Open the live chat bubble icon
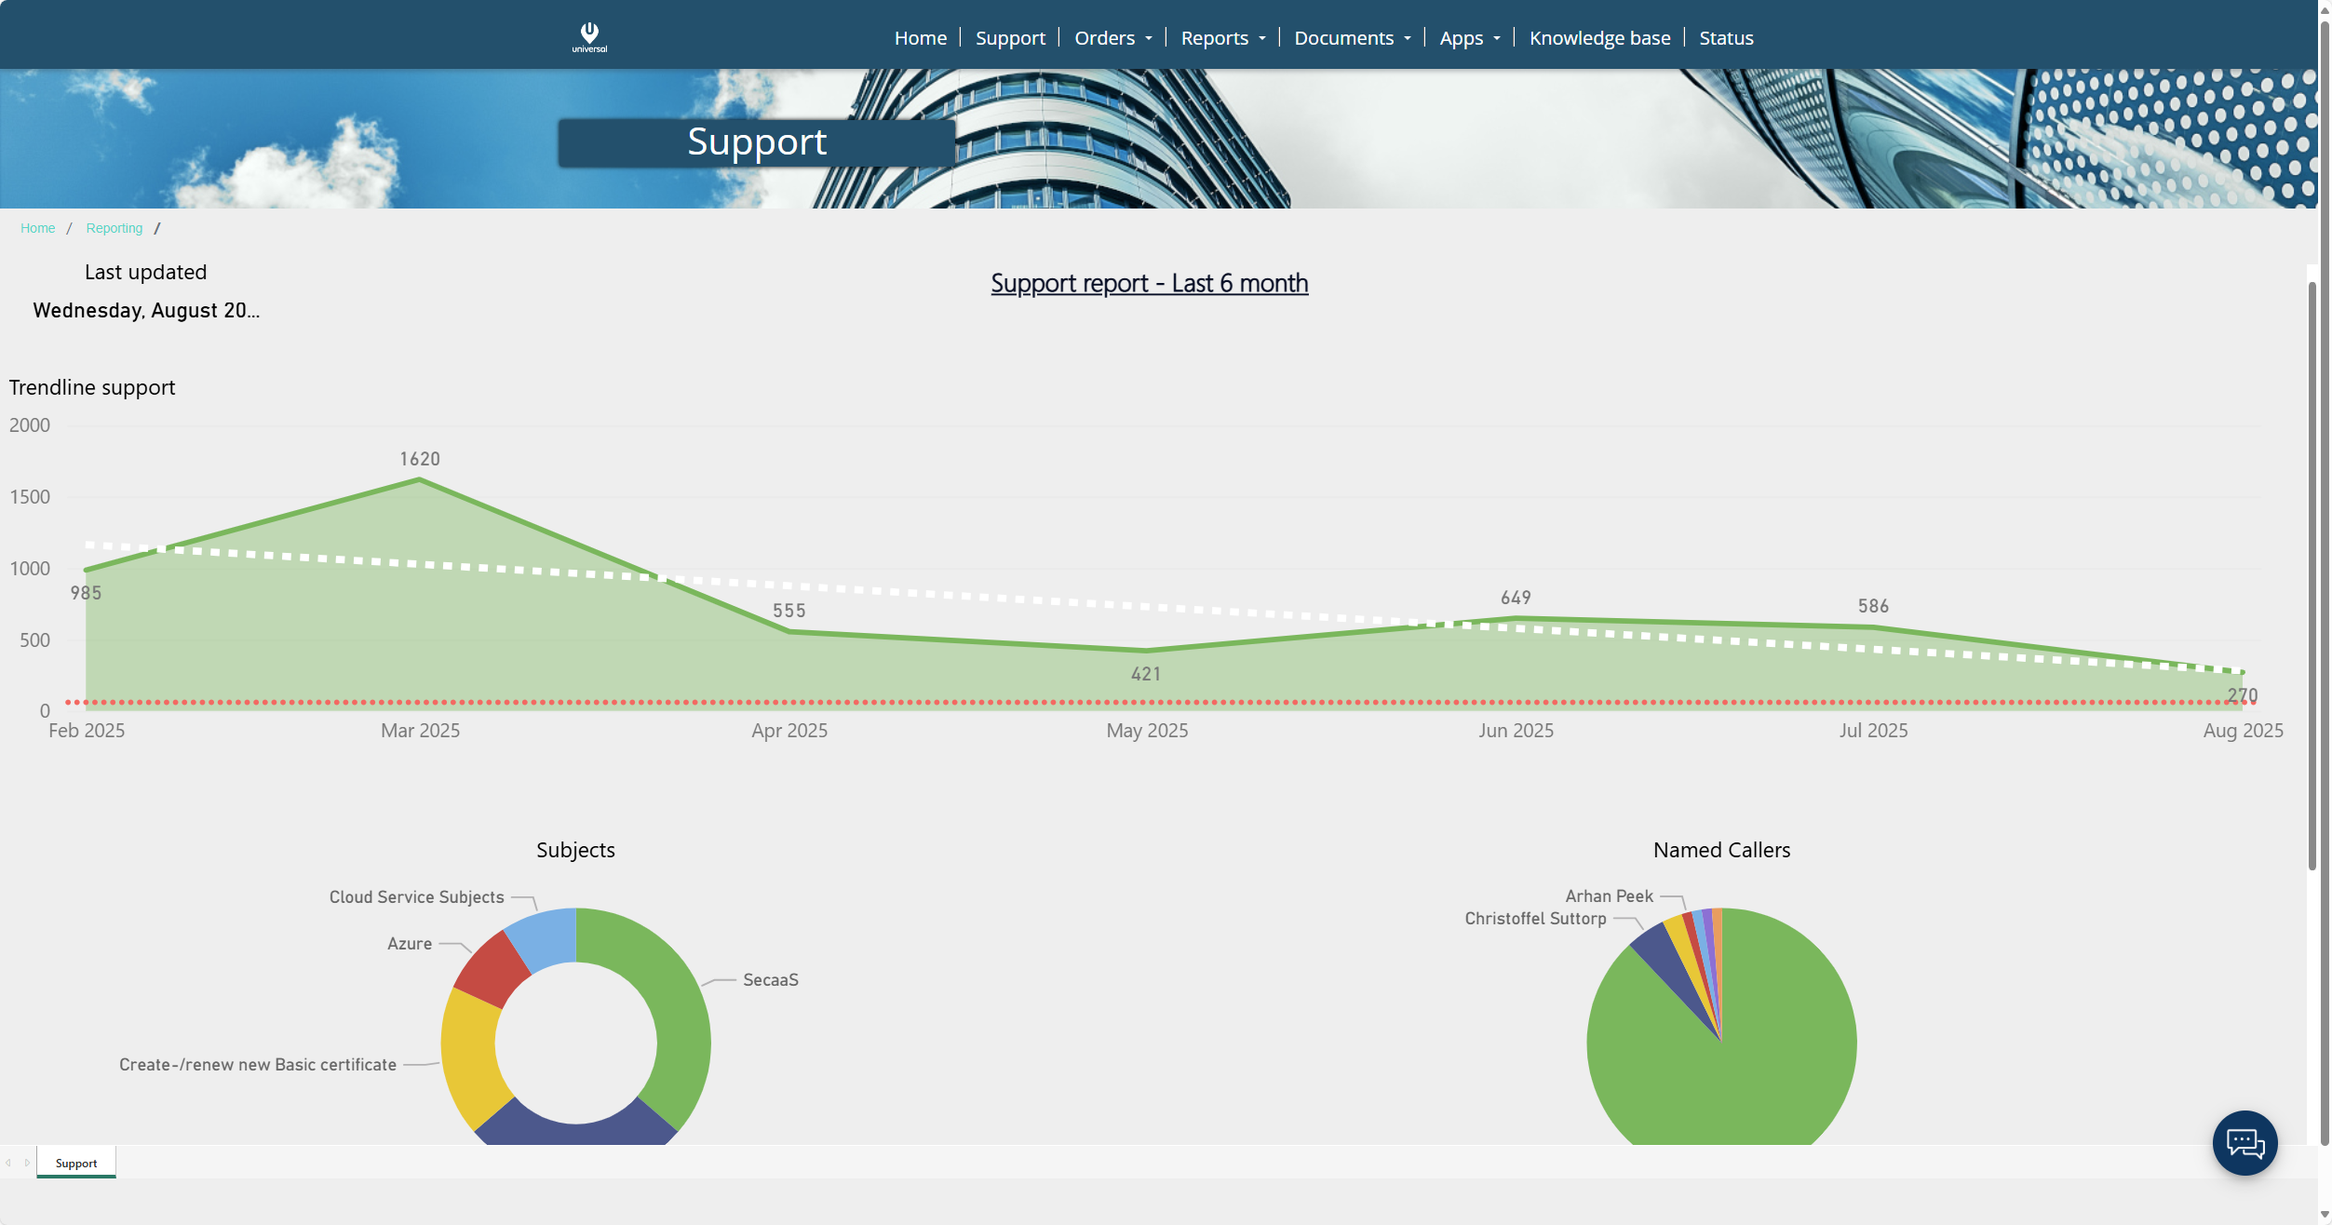 click(x=2244, y=1142)
